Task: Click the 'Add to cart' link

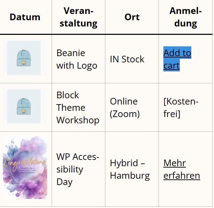Action: point(177,59)
